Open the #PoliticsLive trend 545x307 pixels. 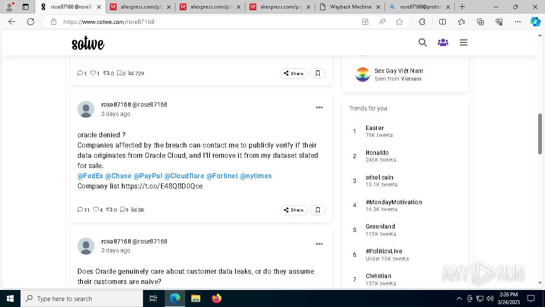point(384,251)
